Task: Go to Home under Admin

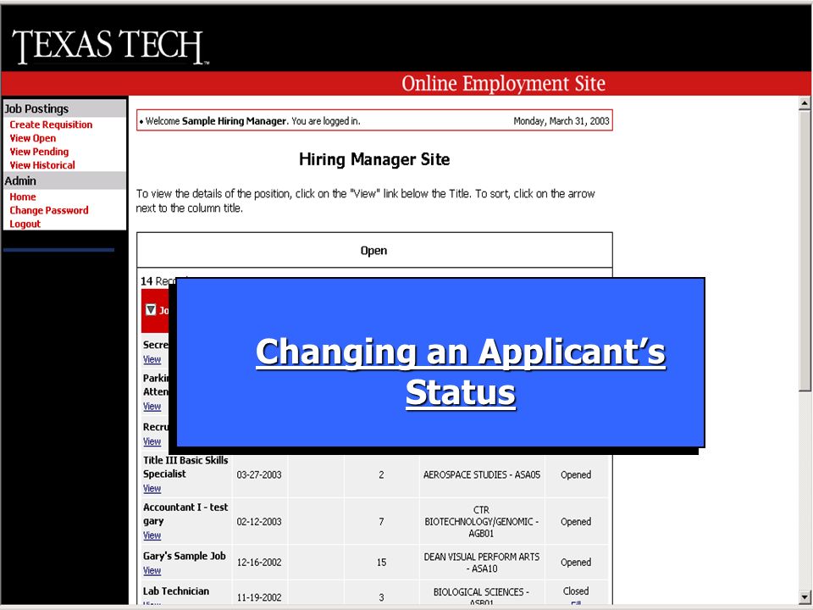Action: pyautogui.click(x=23, y=197)
